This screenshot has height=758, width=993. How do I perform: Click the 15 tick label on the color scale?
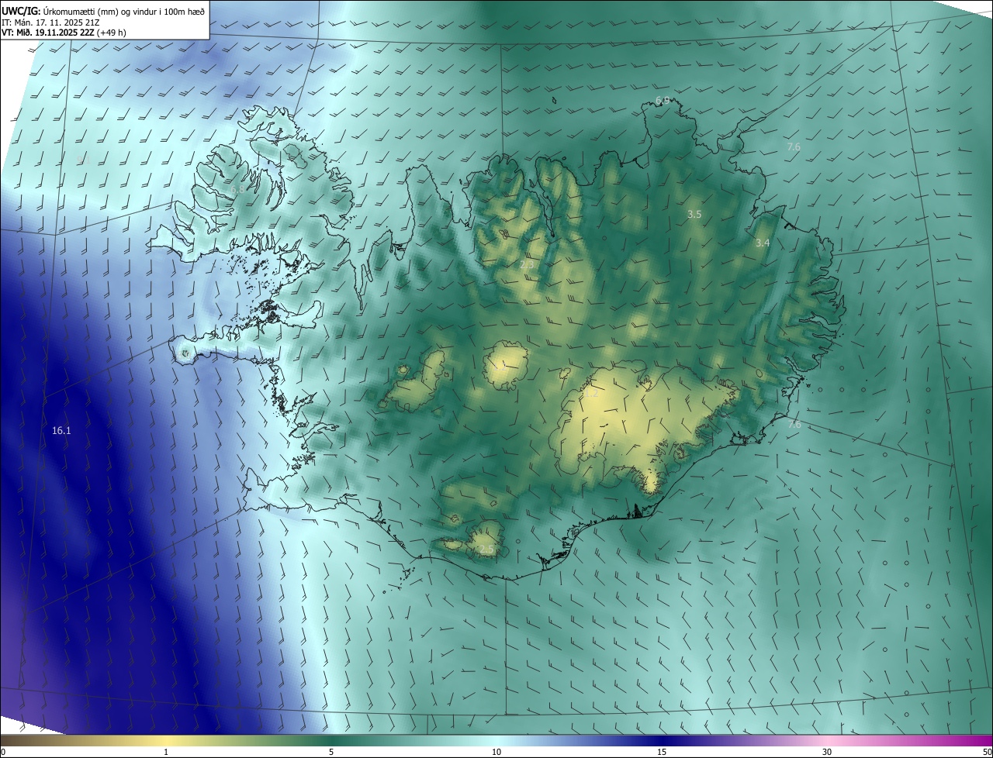tap(662, 752)
